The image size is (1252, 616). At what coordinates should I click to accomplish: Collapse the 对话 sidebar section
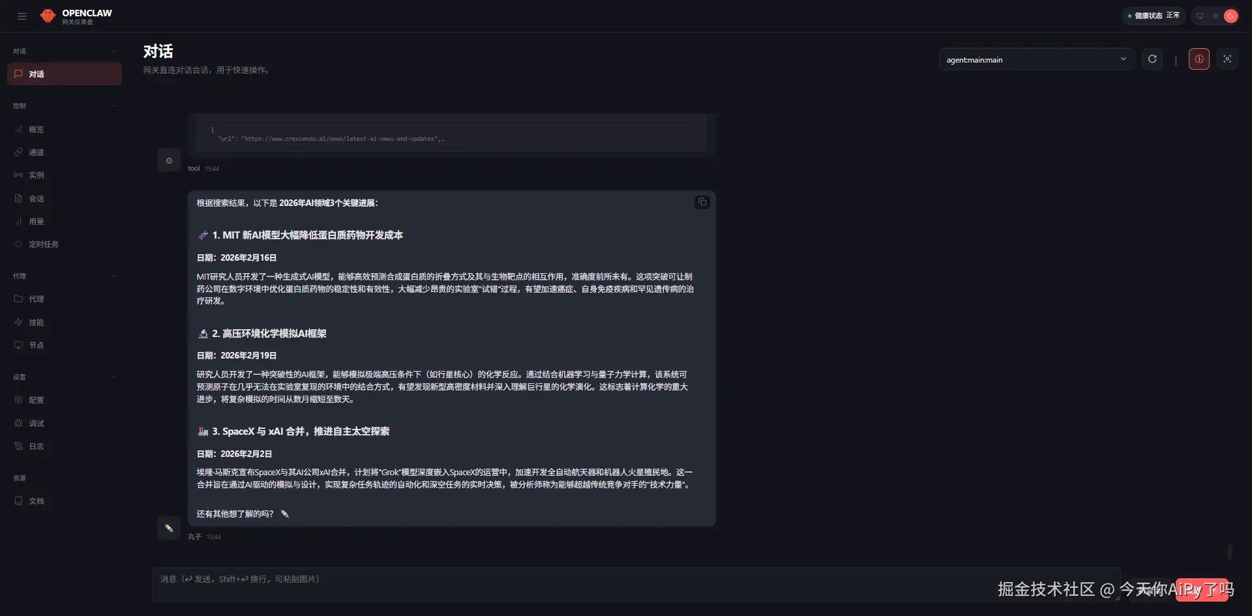coord(65,51)
